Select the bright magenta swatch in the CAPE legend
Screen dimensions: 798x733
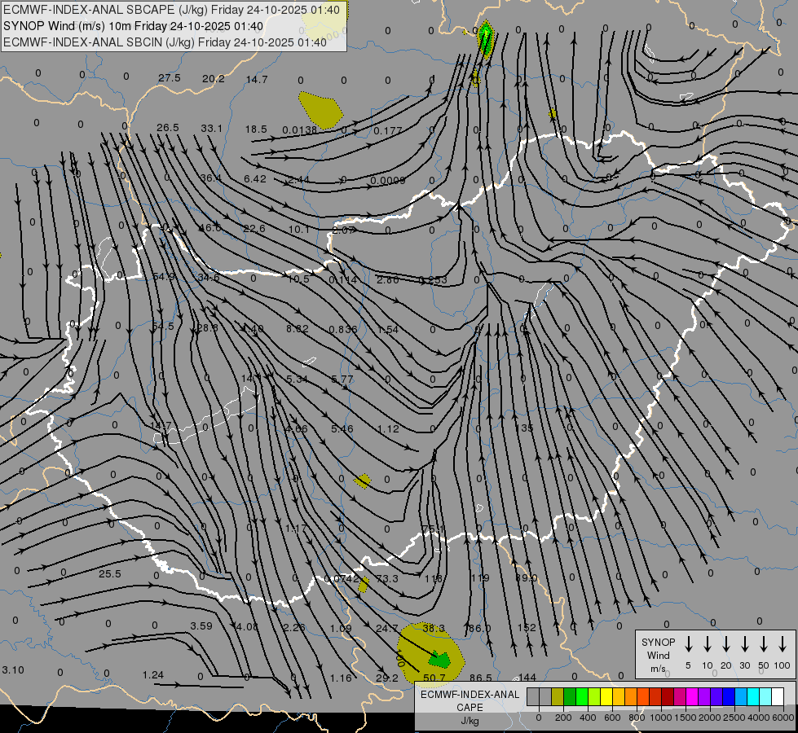[692, 696]
